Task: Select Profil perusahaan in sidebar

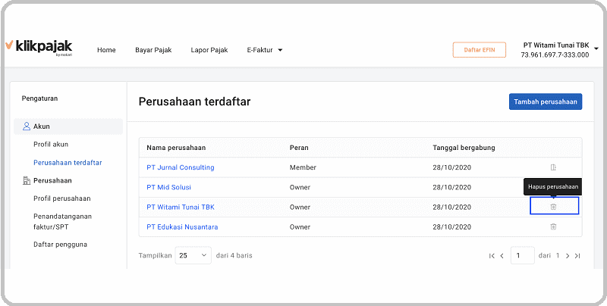Action: tap(62, 198)
